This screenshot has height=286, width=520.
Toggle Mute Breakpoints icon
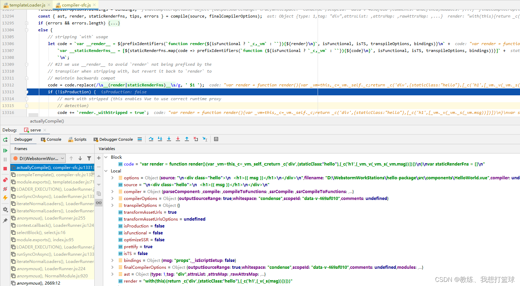pos(5,189)
